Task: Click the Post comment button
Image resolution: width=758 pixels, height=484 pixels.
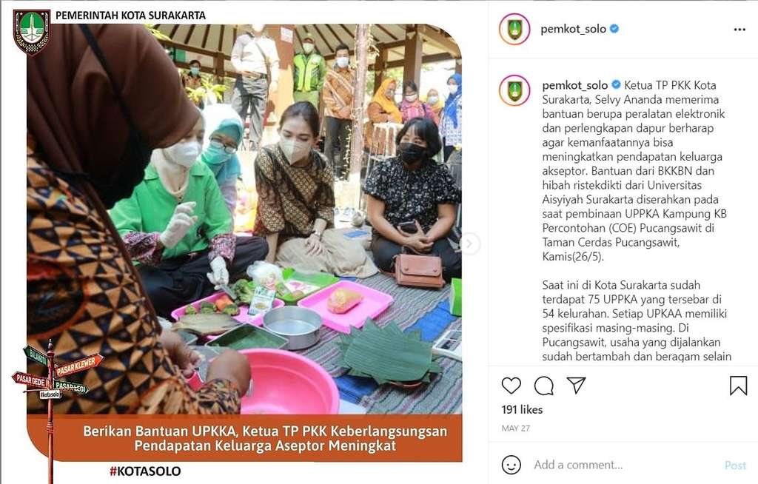Action: (735, 465)
